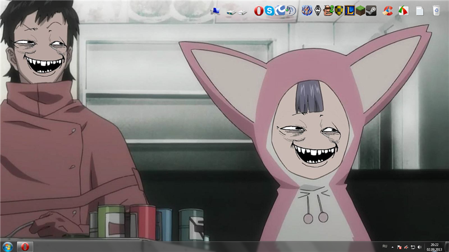Image resolution: width=449 pixels, height=252 pixels.
Task: Launch Skyrim via the dragon emblem icon
Action: coord(318,11)
